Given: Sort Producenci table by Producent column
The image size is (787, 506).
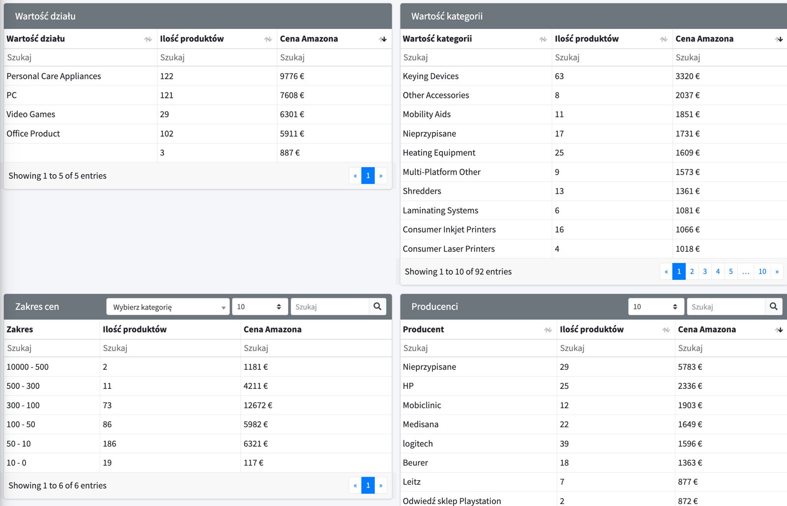Looking at the screenshot, I should click(478, 329).
